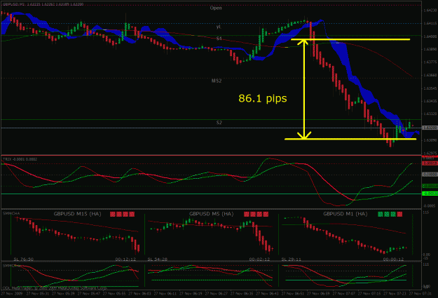Select the 27 Nov 06:19 time label
The width and height of the screenshot is (438, 298).
(191, 294)
